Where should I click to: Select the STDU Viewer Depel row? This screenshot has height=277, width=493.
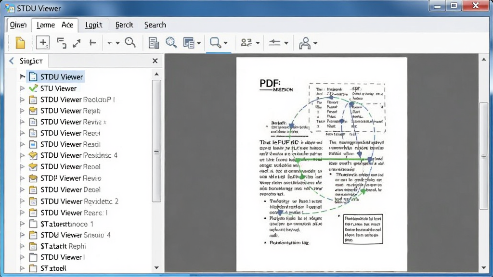coord(65,189)
